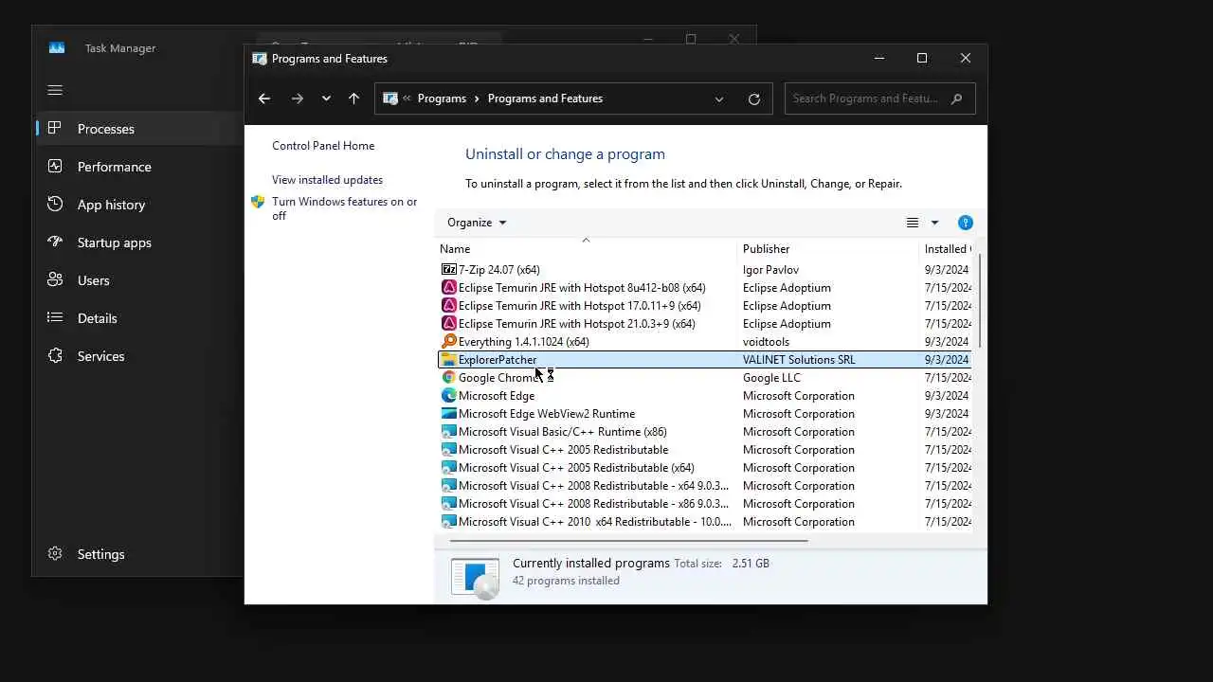Select Visual C++ 2005 Redistributable icon

point(449,450)
